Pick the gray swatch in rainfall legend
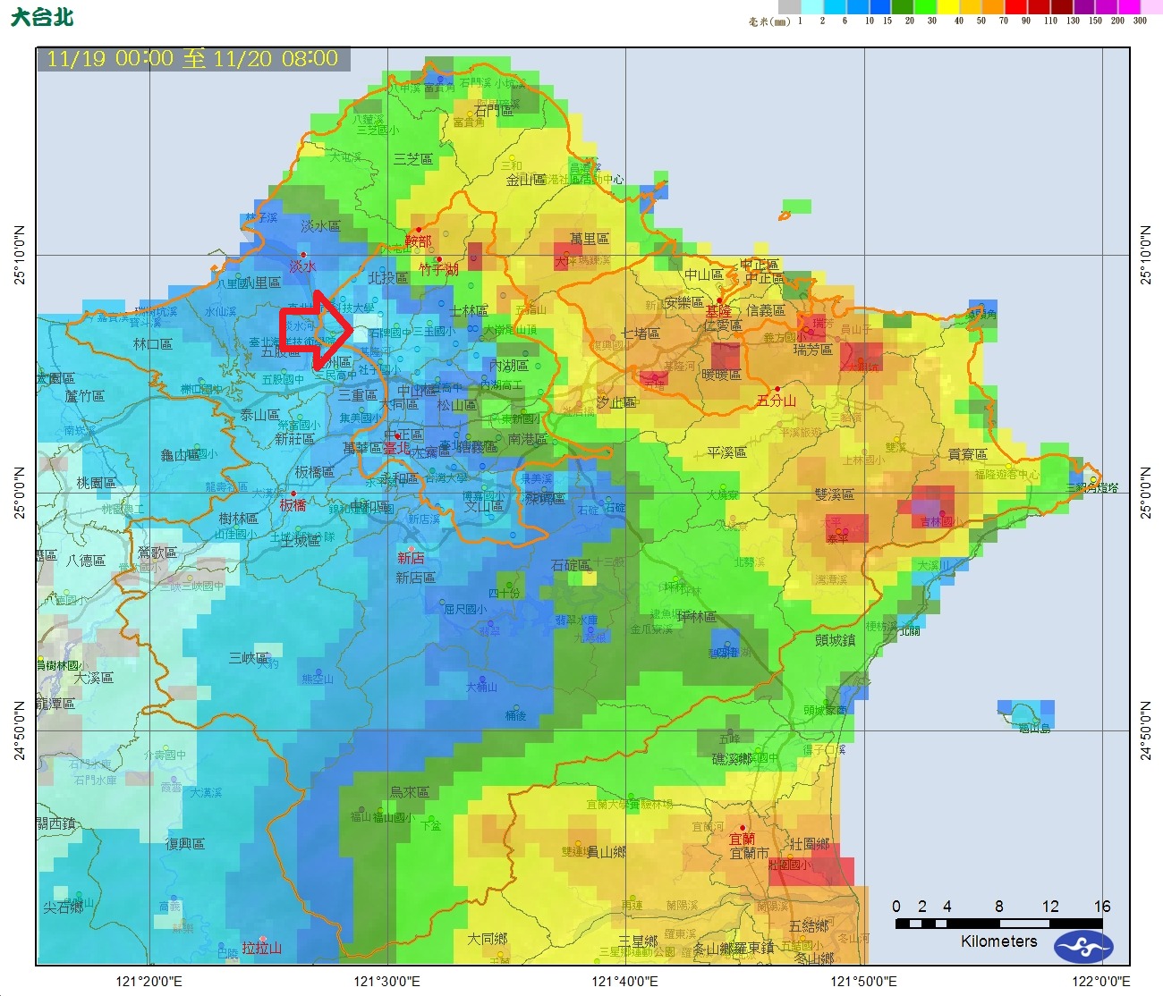Viewport: 1163px width, 996px height. pyautogui.click(x=789, y=7)
